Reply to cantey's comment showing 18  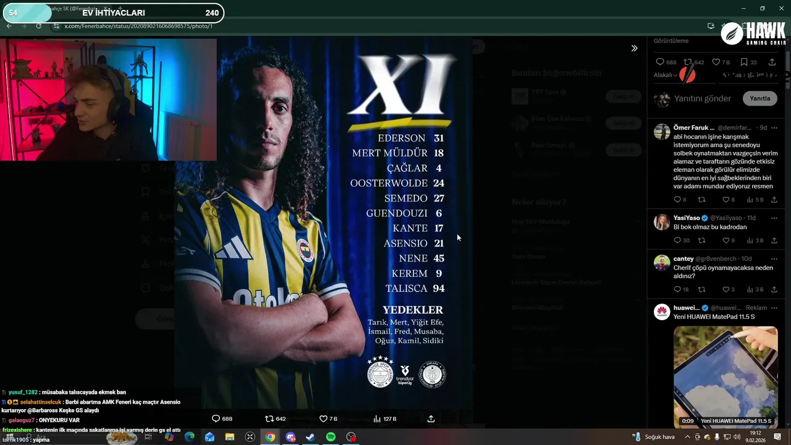tap(681, 289)
